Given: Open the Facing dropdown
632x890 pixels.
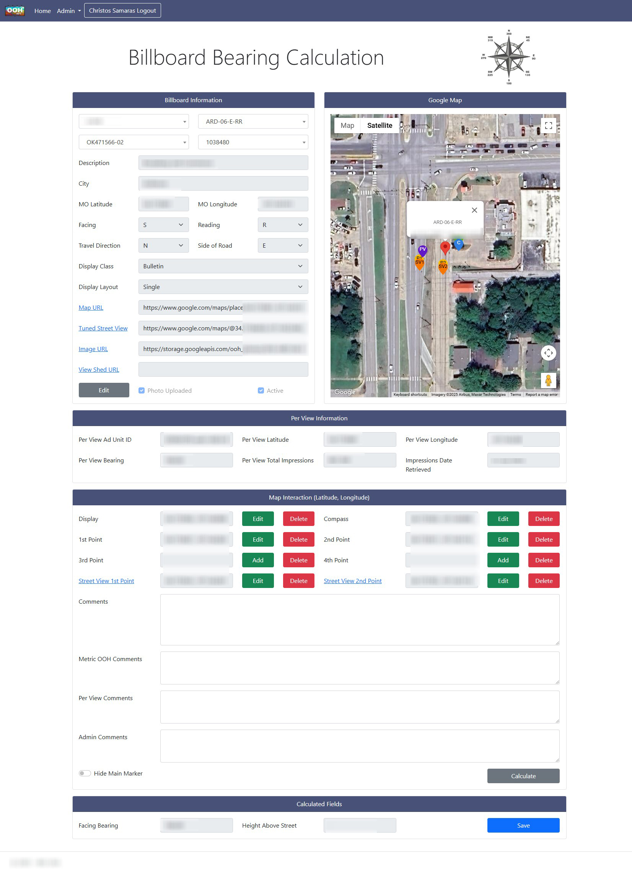Looking at the screenshot, I should point(163,225).
